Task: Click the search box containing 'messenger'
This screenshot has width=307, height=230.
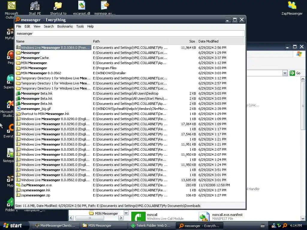Action: point(130,34)
